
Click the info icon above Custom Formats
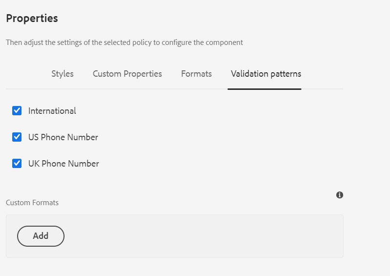point(340,195)
